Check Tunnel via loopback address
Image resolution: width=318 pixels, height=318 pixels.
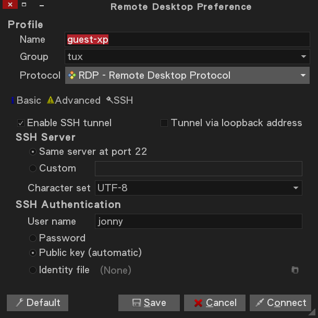[x=164, y=123]
